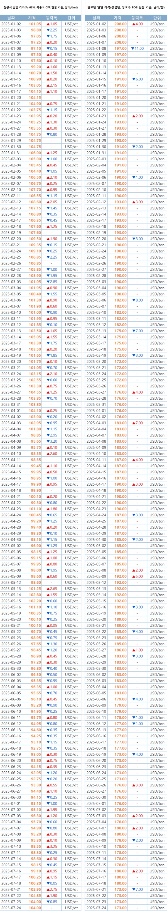167x911 pixels.
Task: Select the '날짜' header in the iron ore table
Action: [x=11, y=18]
